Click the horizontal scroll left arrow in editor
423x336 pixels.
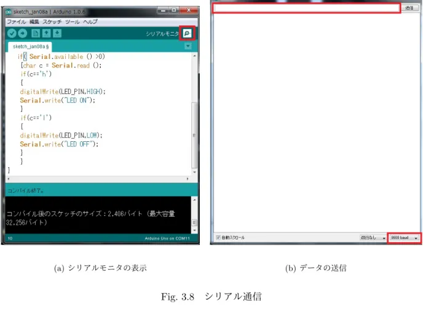tap(9, 179)
